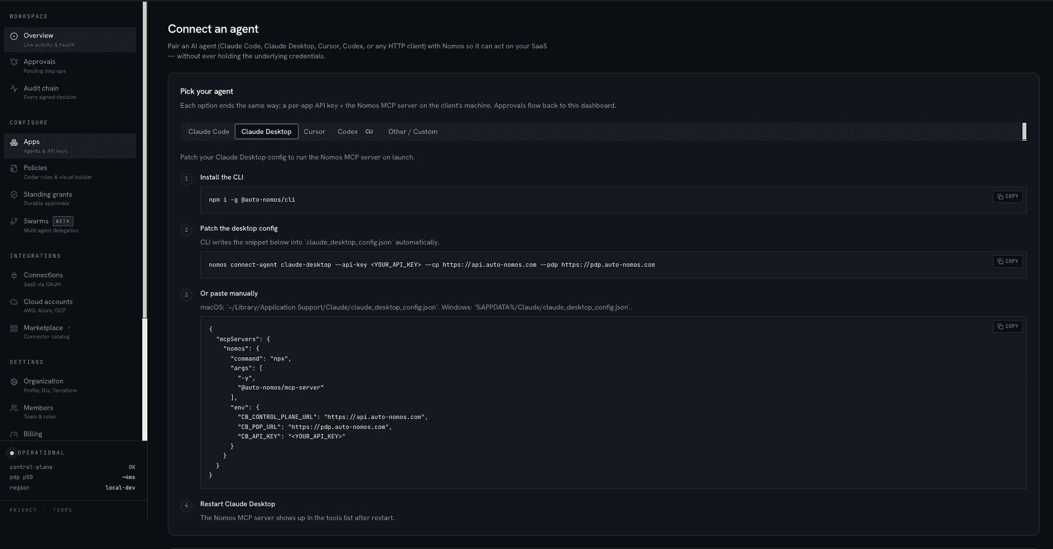Screen dimensions: 1053x549
Task: Click the Cloud accounts cloud icon
Action: pyautogui.click(x=14, y=302)
